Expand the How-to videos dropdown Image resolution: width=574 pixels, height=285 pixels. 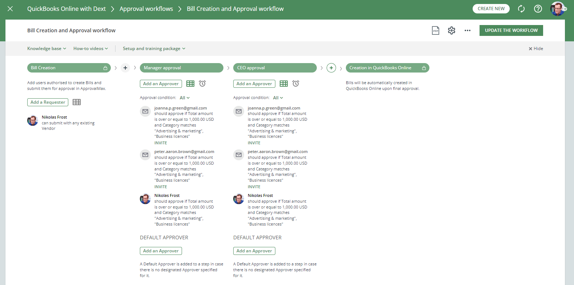point(90,49)
